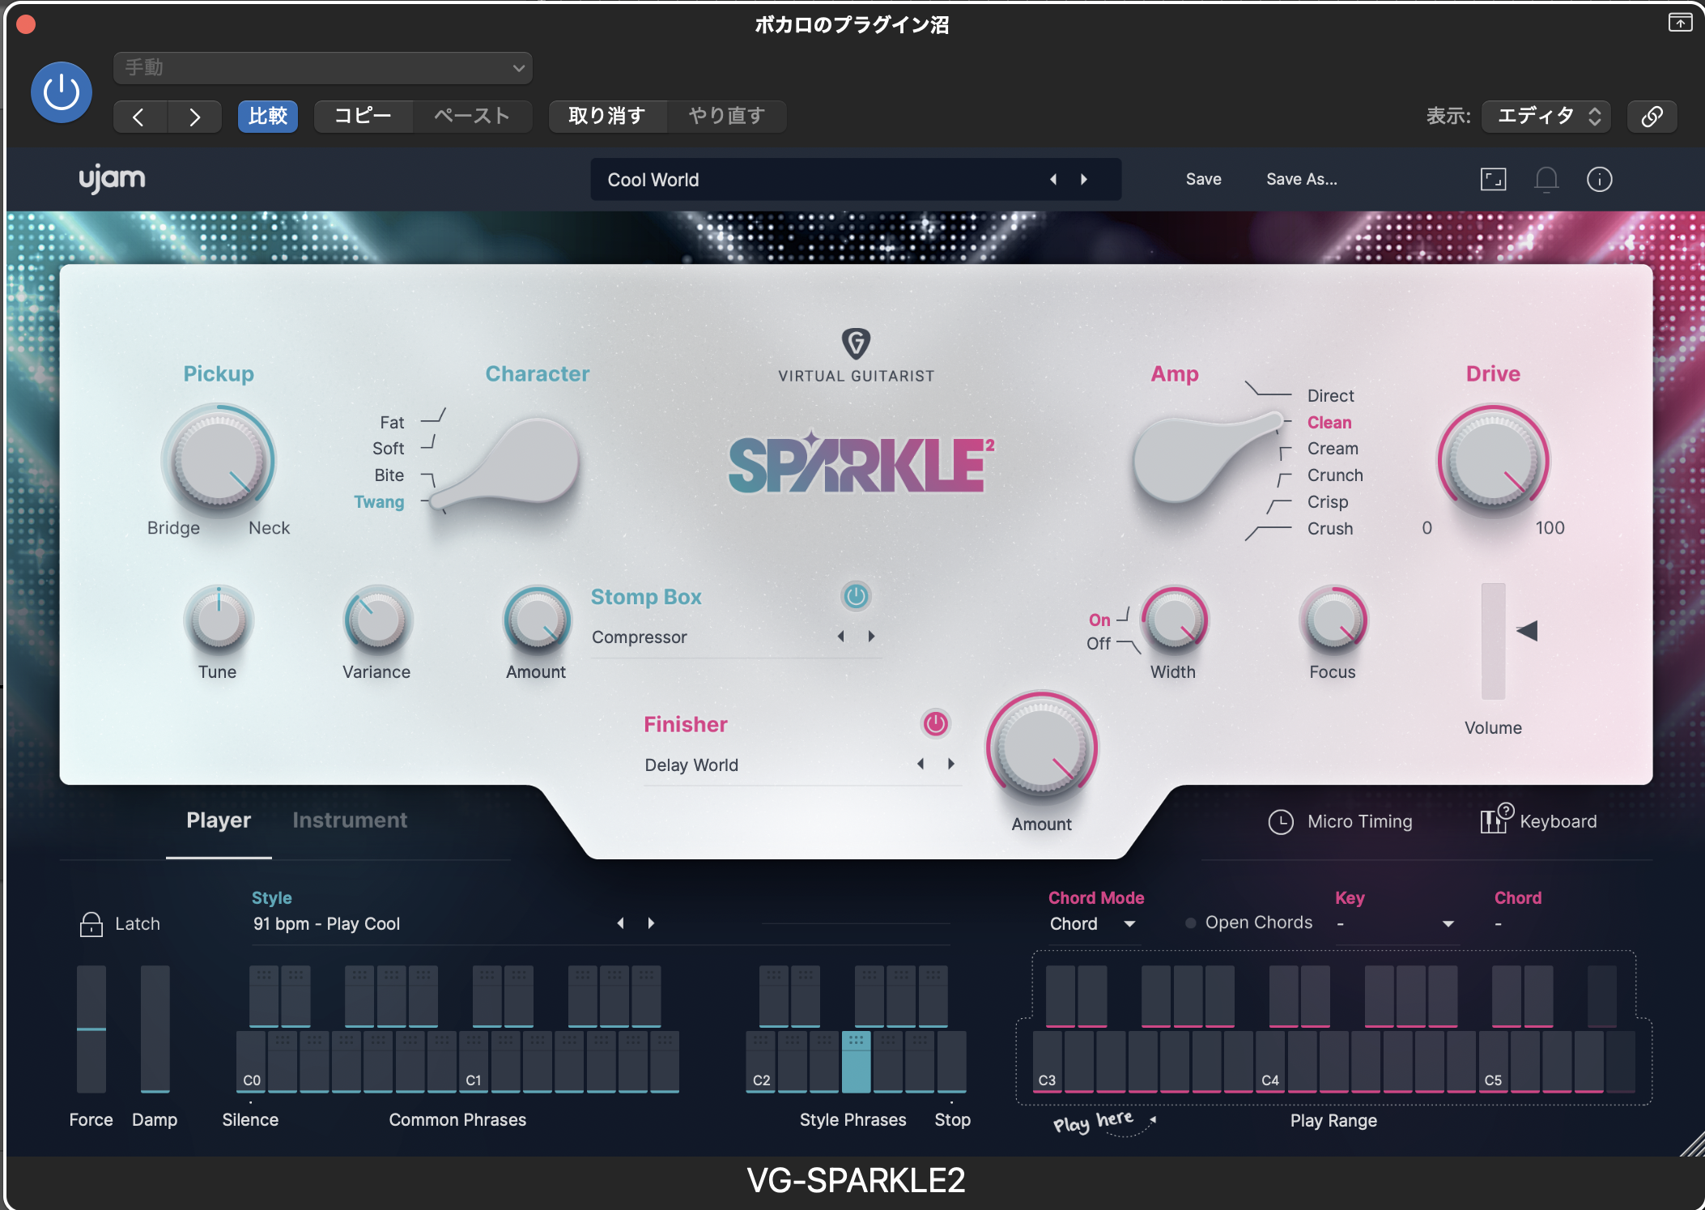The width and height of the screenshot is (1705, 1210).
Task: Select previous preset arrow next to Cool World
Action: pyautogui.click(x=1053, y=179)
